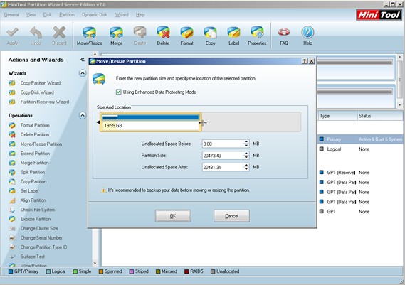Click the Type column header
The height and width of the screenshot is (285, 405).
(x=337, y=116)
